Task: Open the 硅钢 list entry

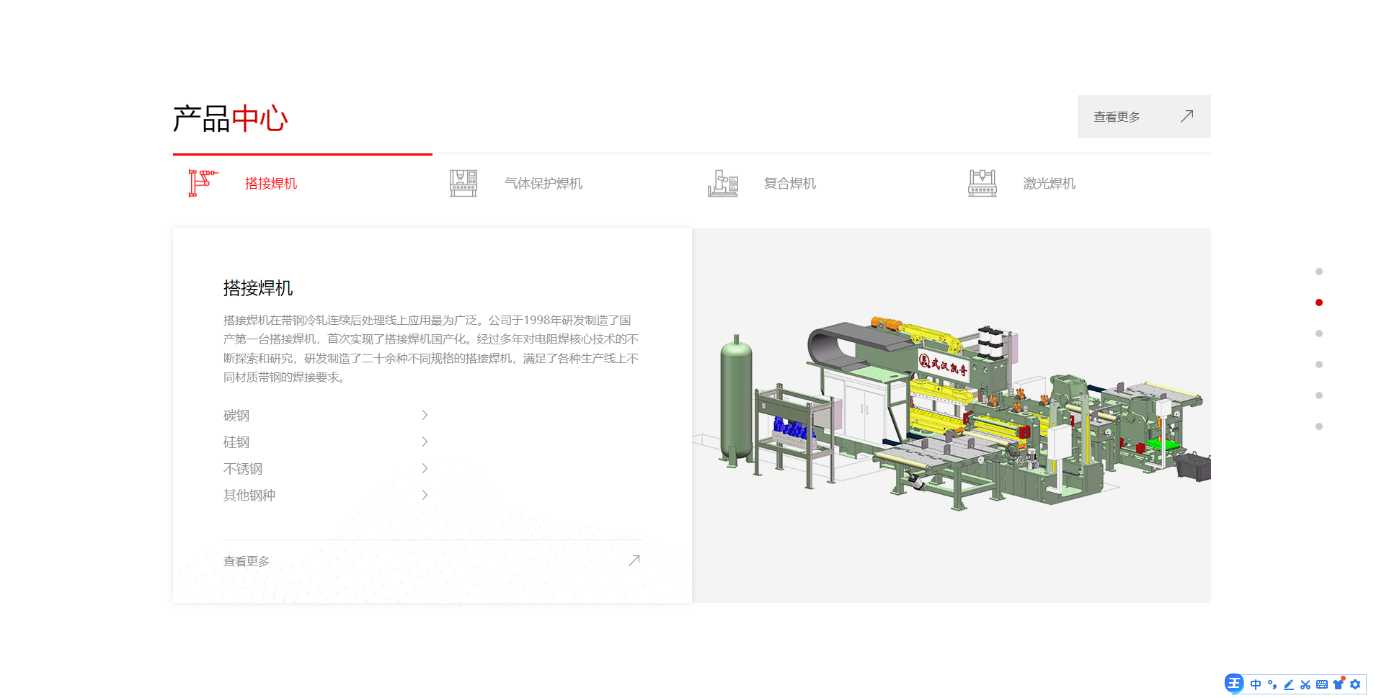Action: [x=326, y=442]
